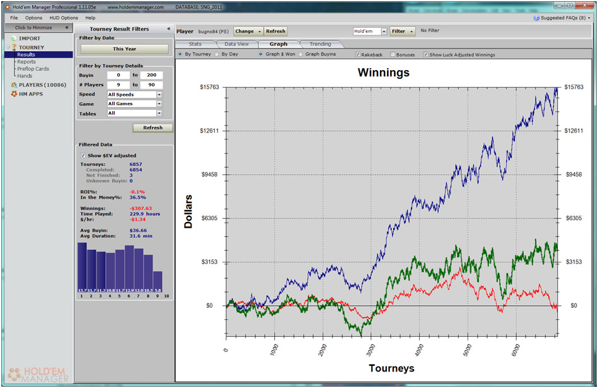598x388 pixels.
Task: Select By Day radio button
Action: click(217, 54)
